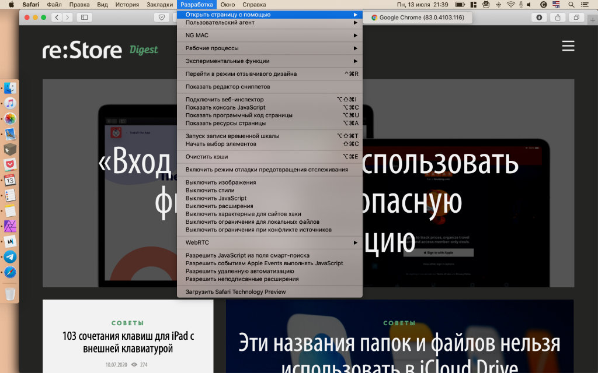This screenshot has width=598, height=373.
Task: Toggle Выключить изображения
Action: coord(270,182)
